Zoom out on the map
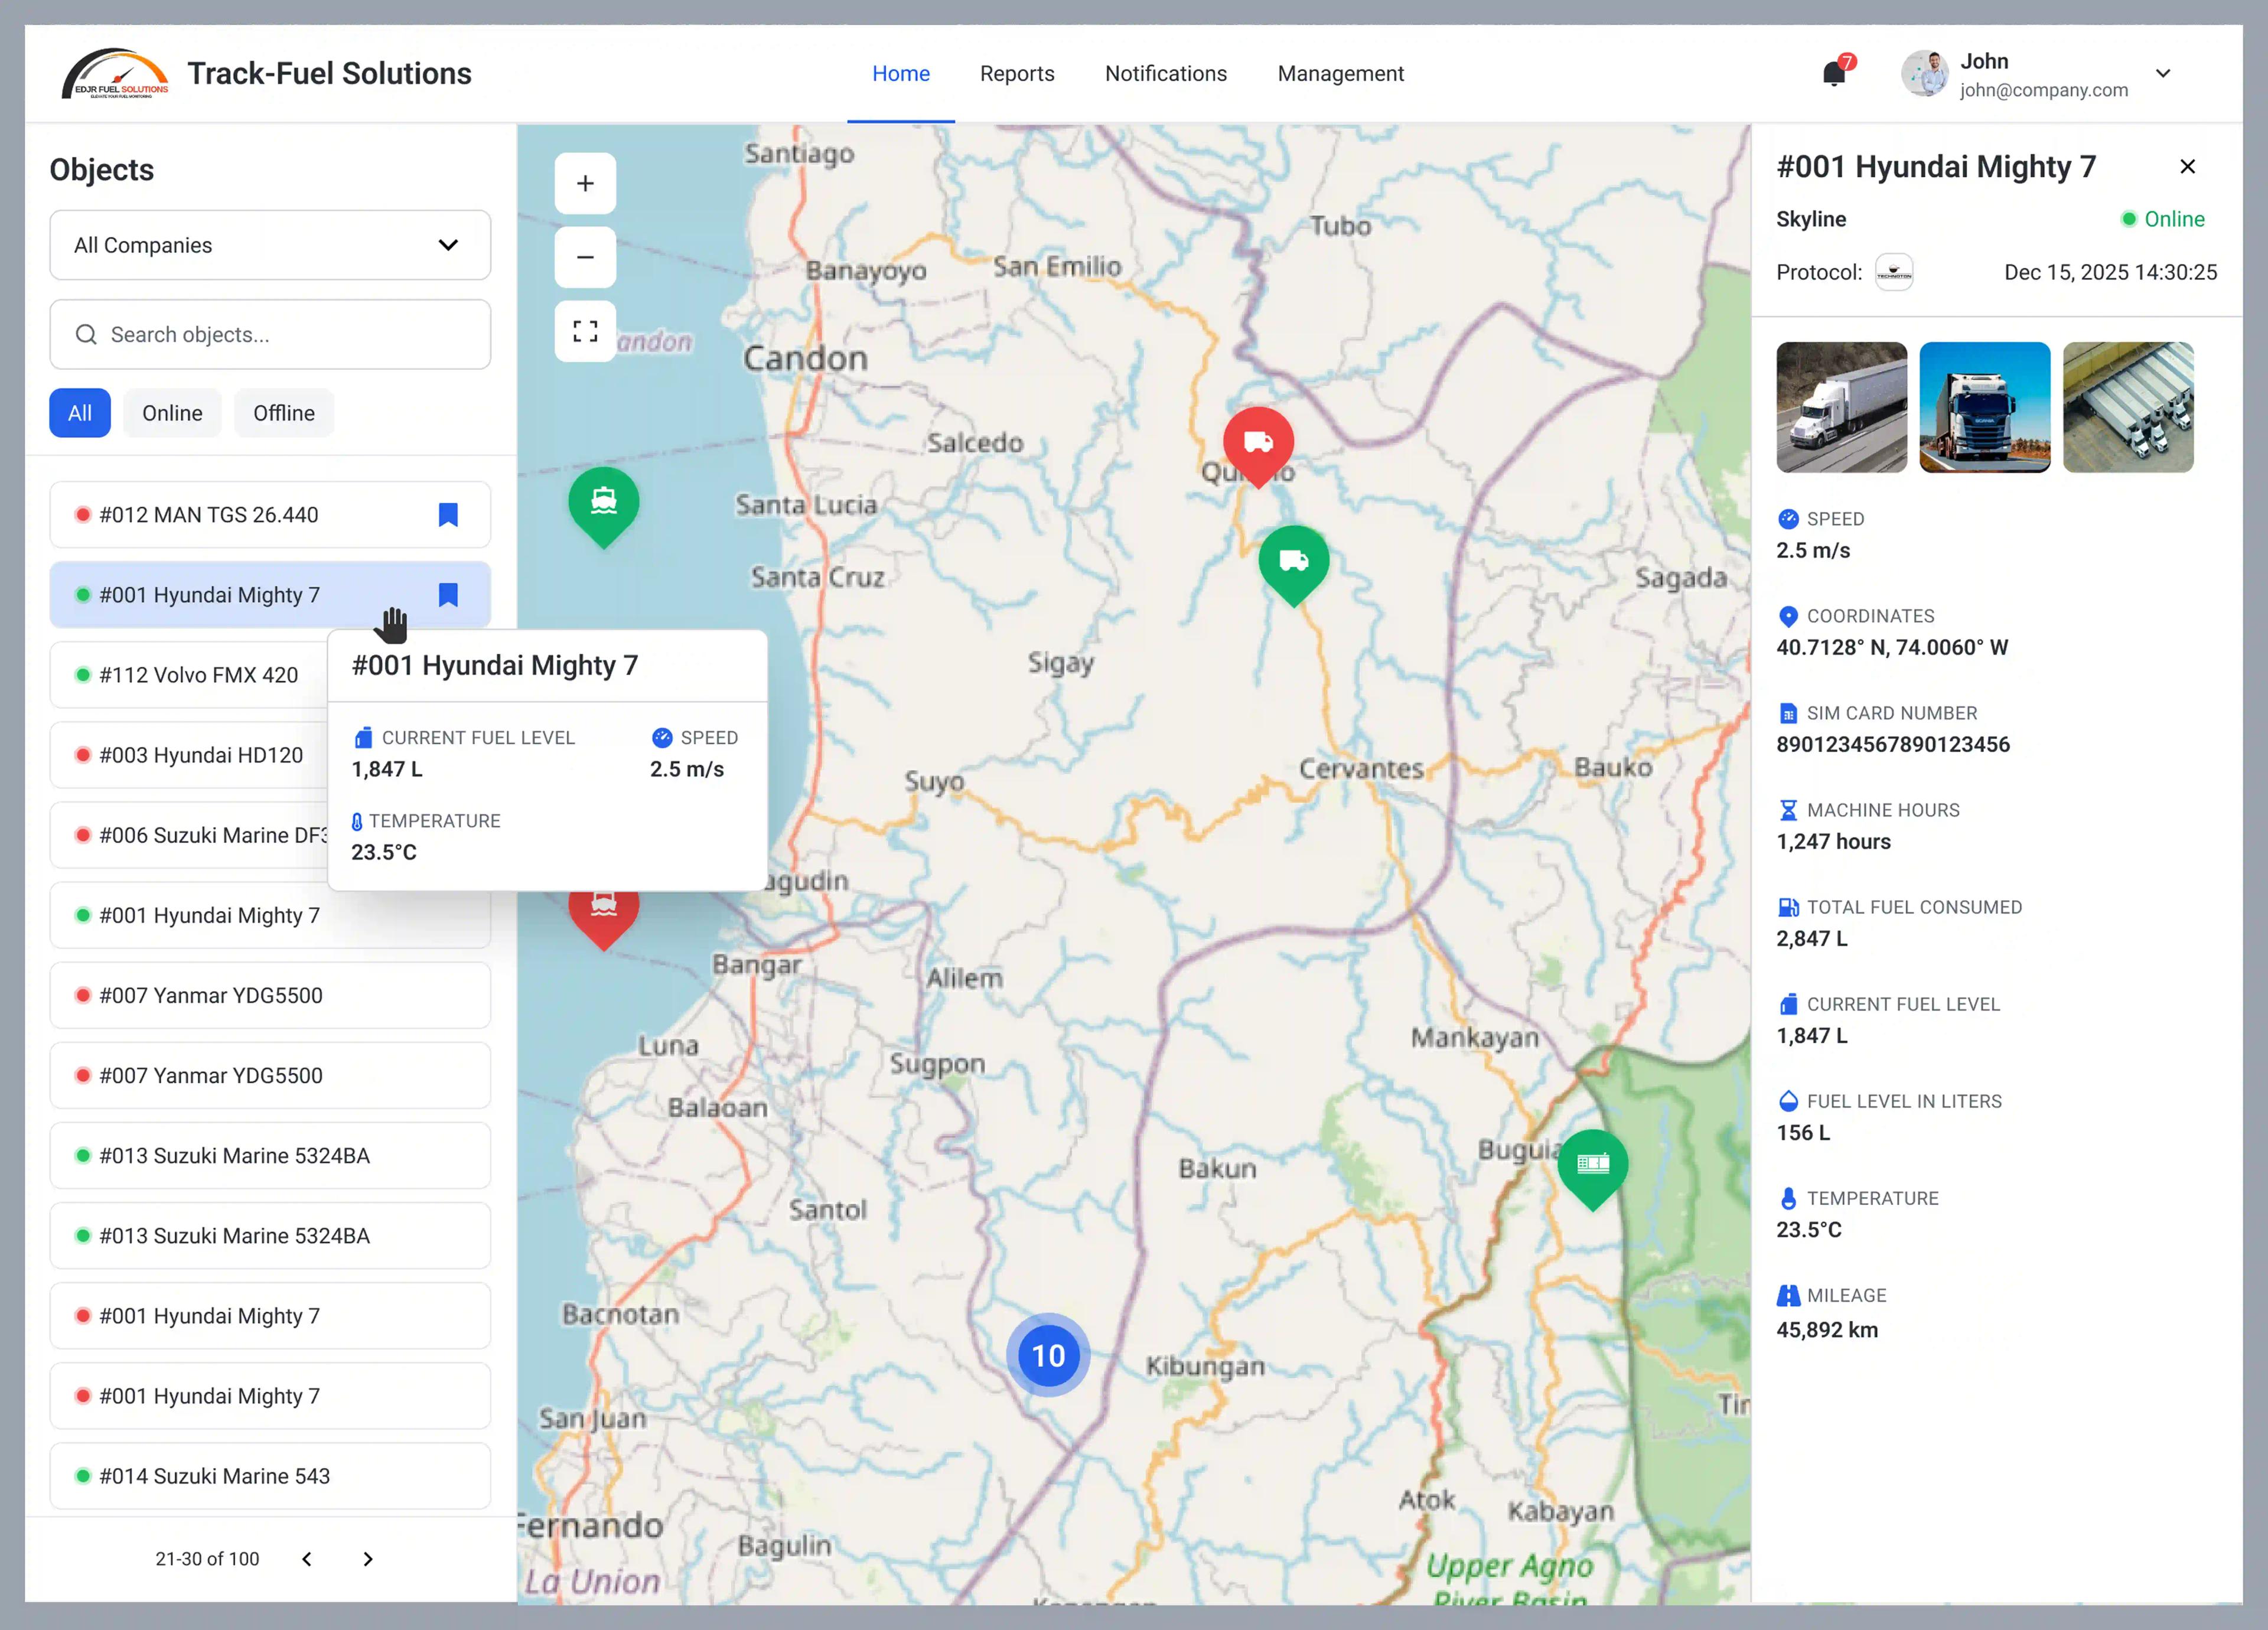 (585, 257)
